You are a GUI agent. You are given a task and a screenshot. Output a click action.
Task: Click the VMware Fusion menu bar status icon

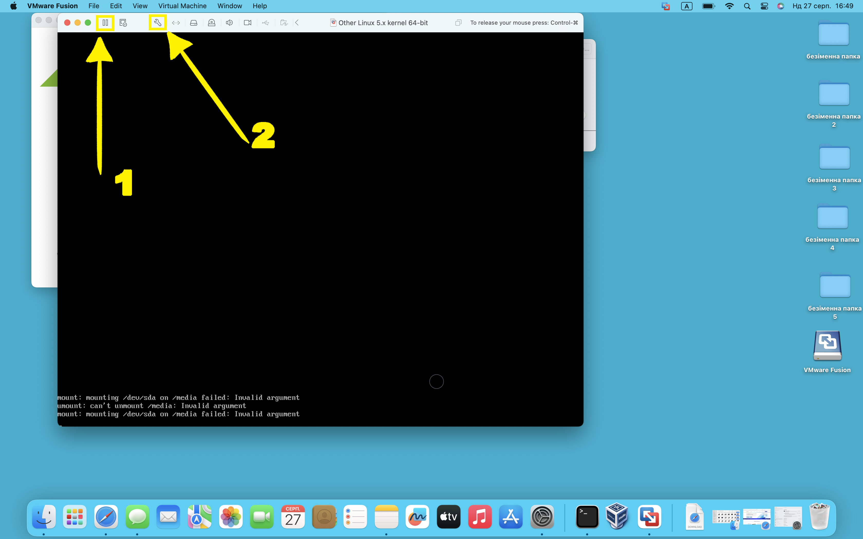tap(665, 6)
